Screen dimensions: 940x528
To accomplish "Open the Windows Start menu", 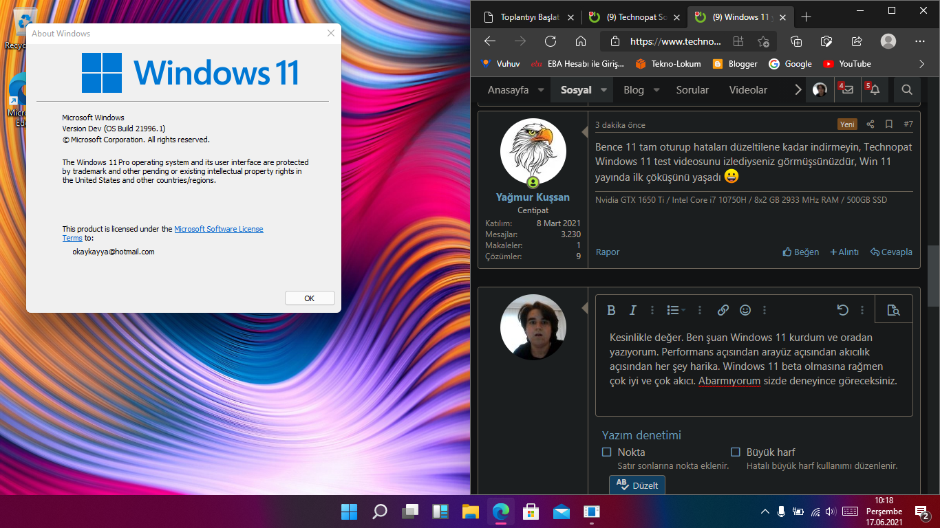I will [x=349, y=511].
